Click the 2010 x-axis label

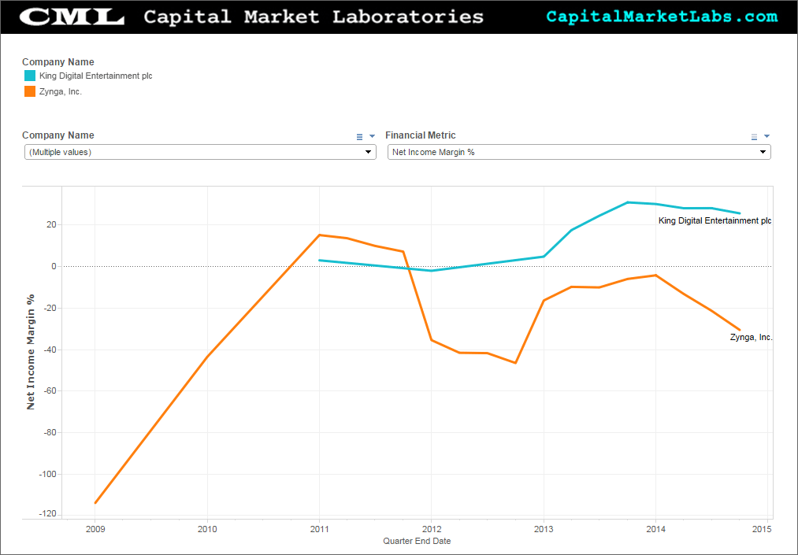pyautogui.click(x=207, y=529)
